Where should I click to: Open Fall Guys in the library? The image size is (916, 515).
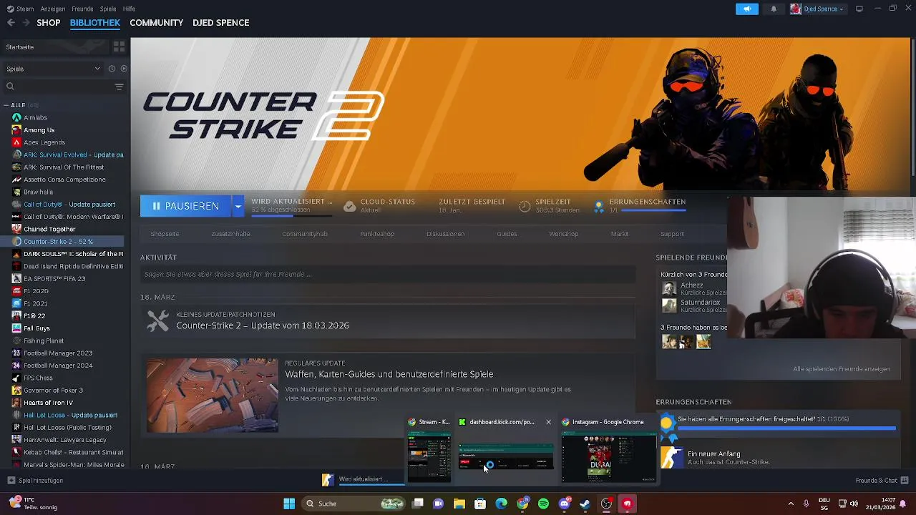click(36, 328)
